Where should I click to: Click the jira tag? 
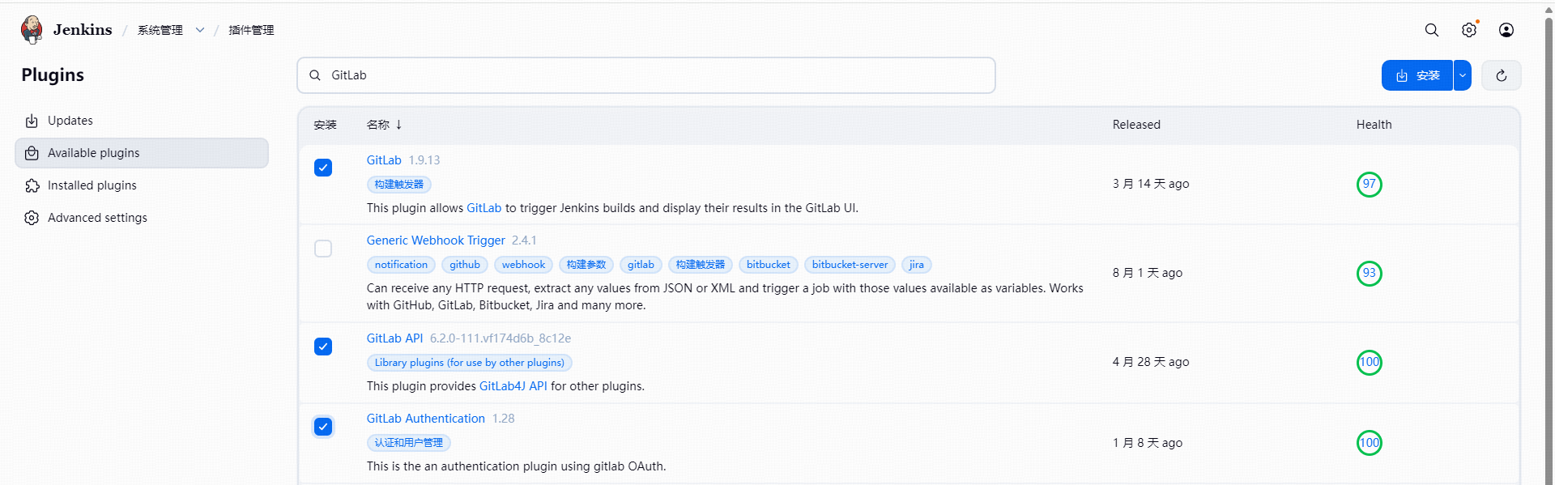coord(917,265)
